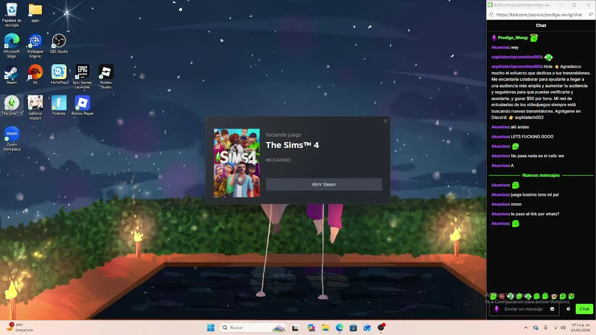Click The Sims™ 4 title in dialog
596x335 pixels.
292,145
